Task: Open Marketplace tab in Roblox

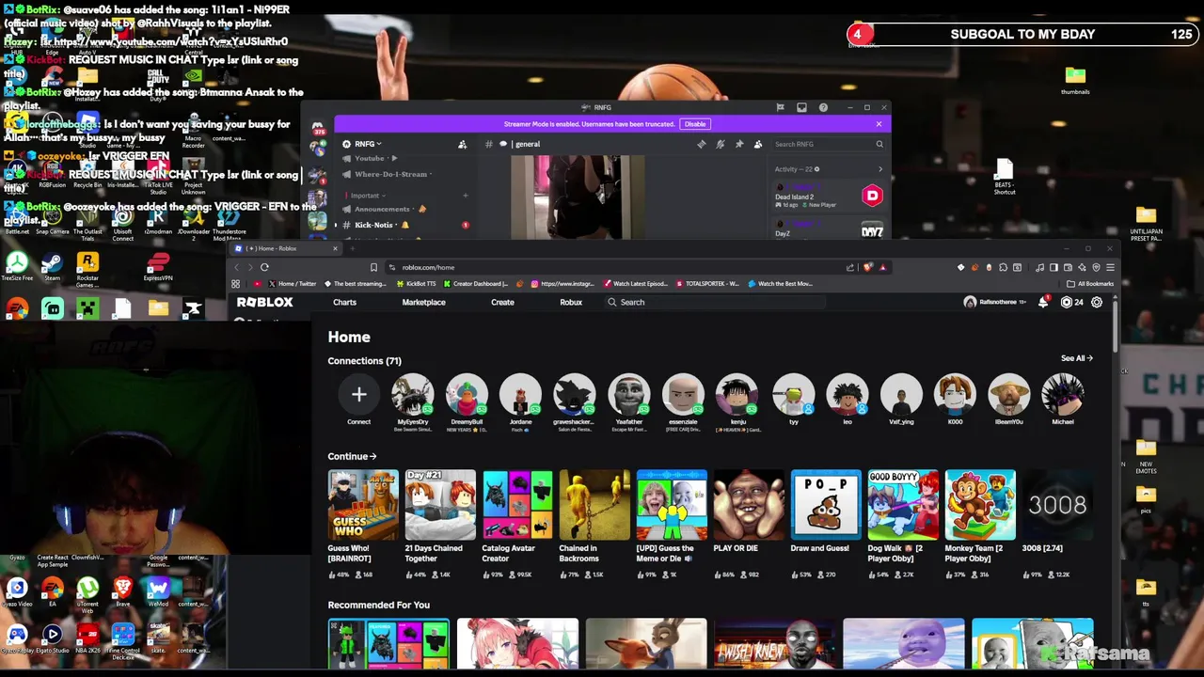Action: point(423,302)
